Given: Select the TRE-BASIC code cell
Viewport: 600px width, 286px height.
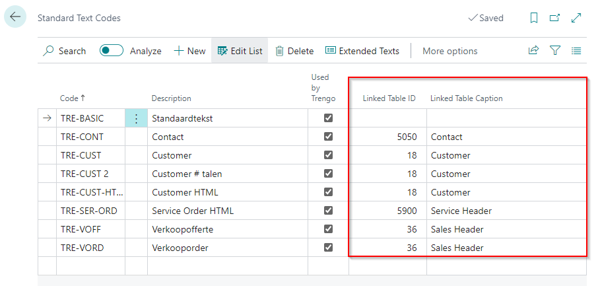Looking at the screenshot, I should pyautogui.click(x=90, y=118).
